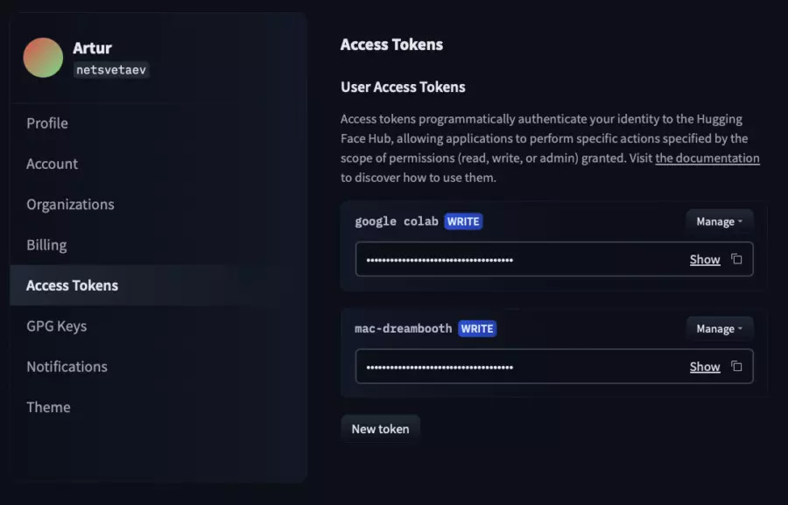Follow the documentation link

707,158
